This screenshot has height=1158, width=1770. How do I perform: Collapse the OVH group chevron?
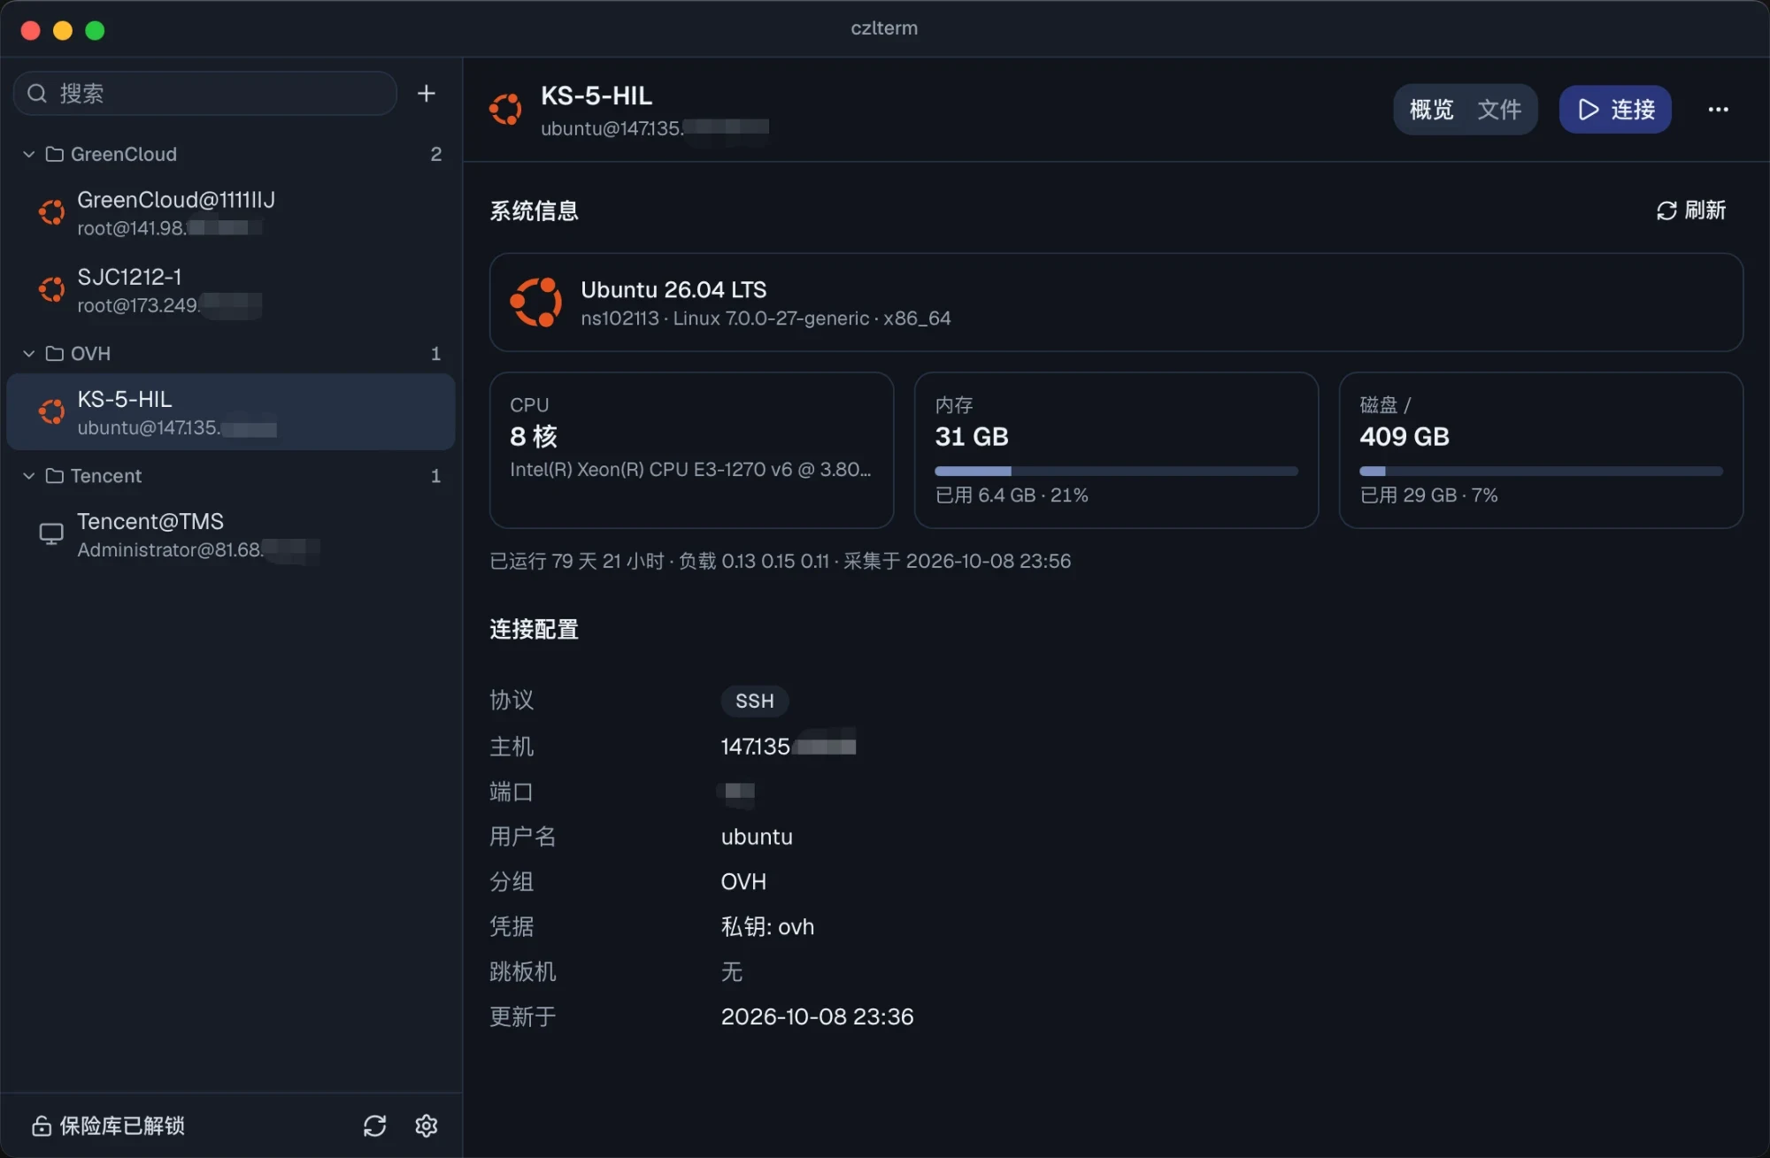click(29, 354)
